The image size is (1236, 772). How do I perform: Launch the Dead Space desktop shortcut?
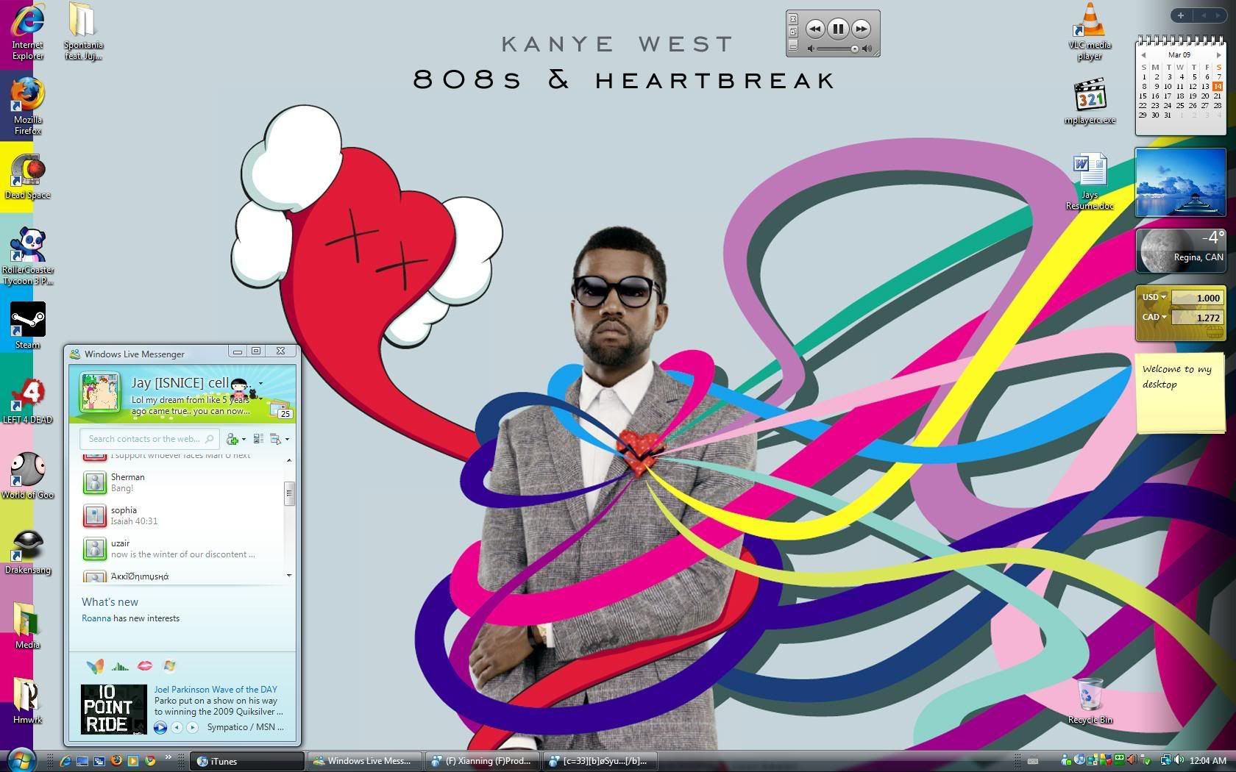pyautogui.click(x=28, y=176)
